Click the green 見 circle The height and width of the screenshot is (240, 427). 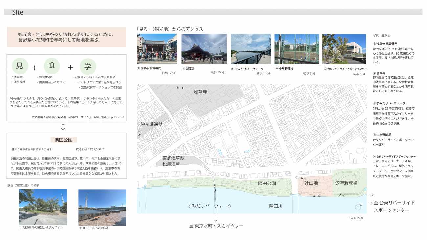click(x=20, y=66)
